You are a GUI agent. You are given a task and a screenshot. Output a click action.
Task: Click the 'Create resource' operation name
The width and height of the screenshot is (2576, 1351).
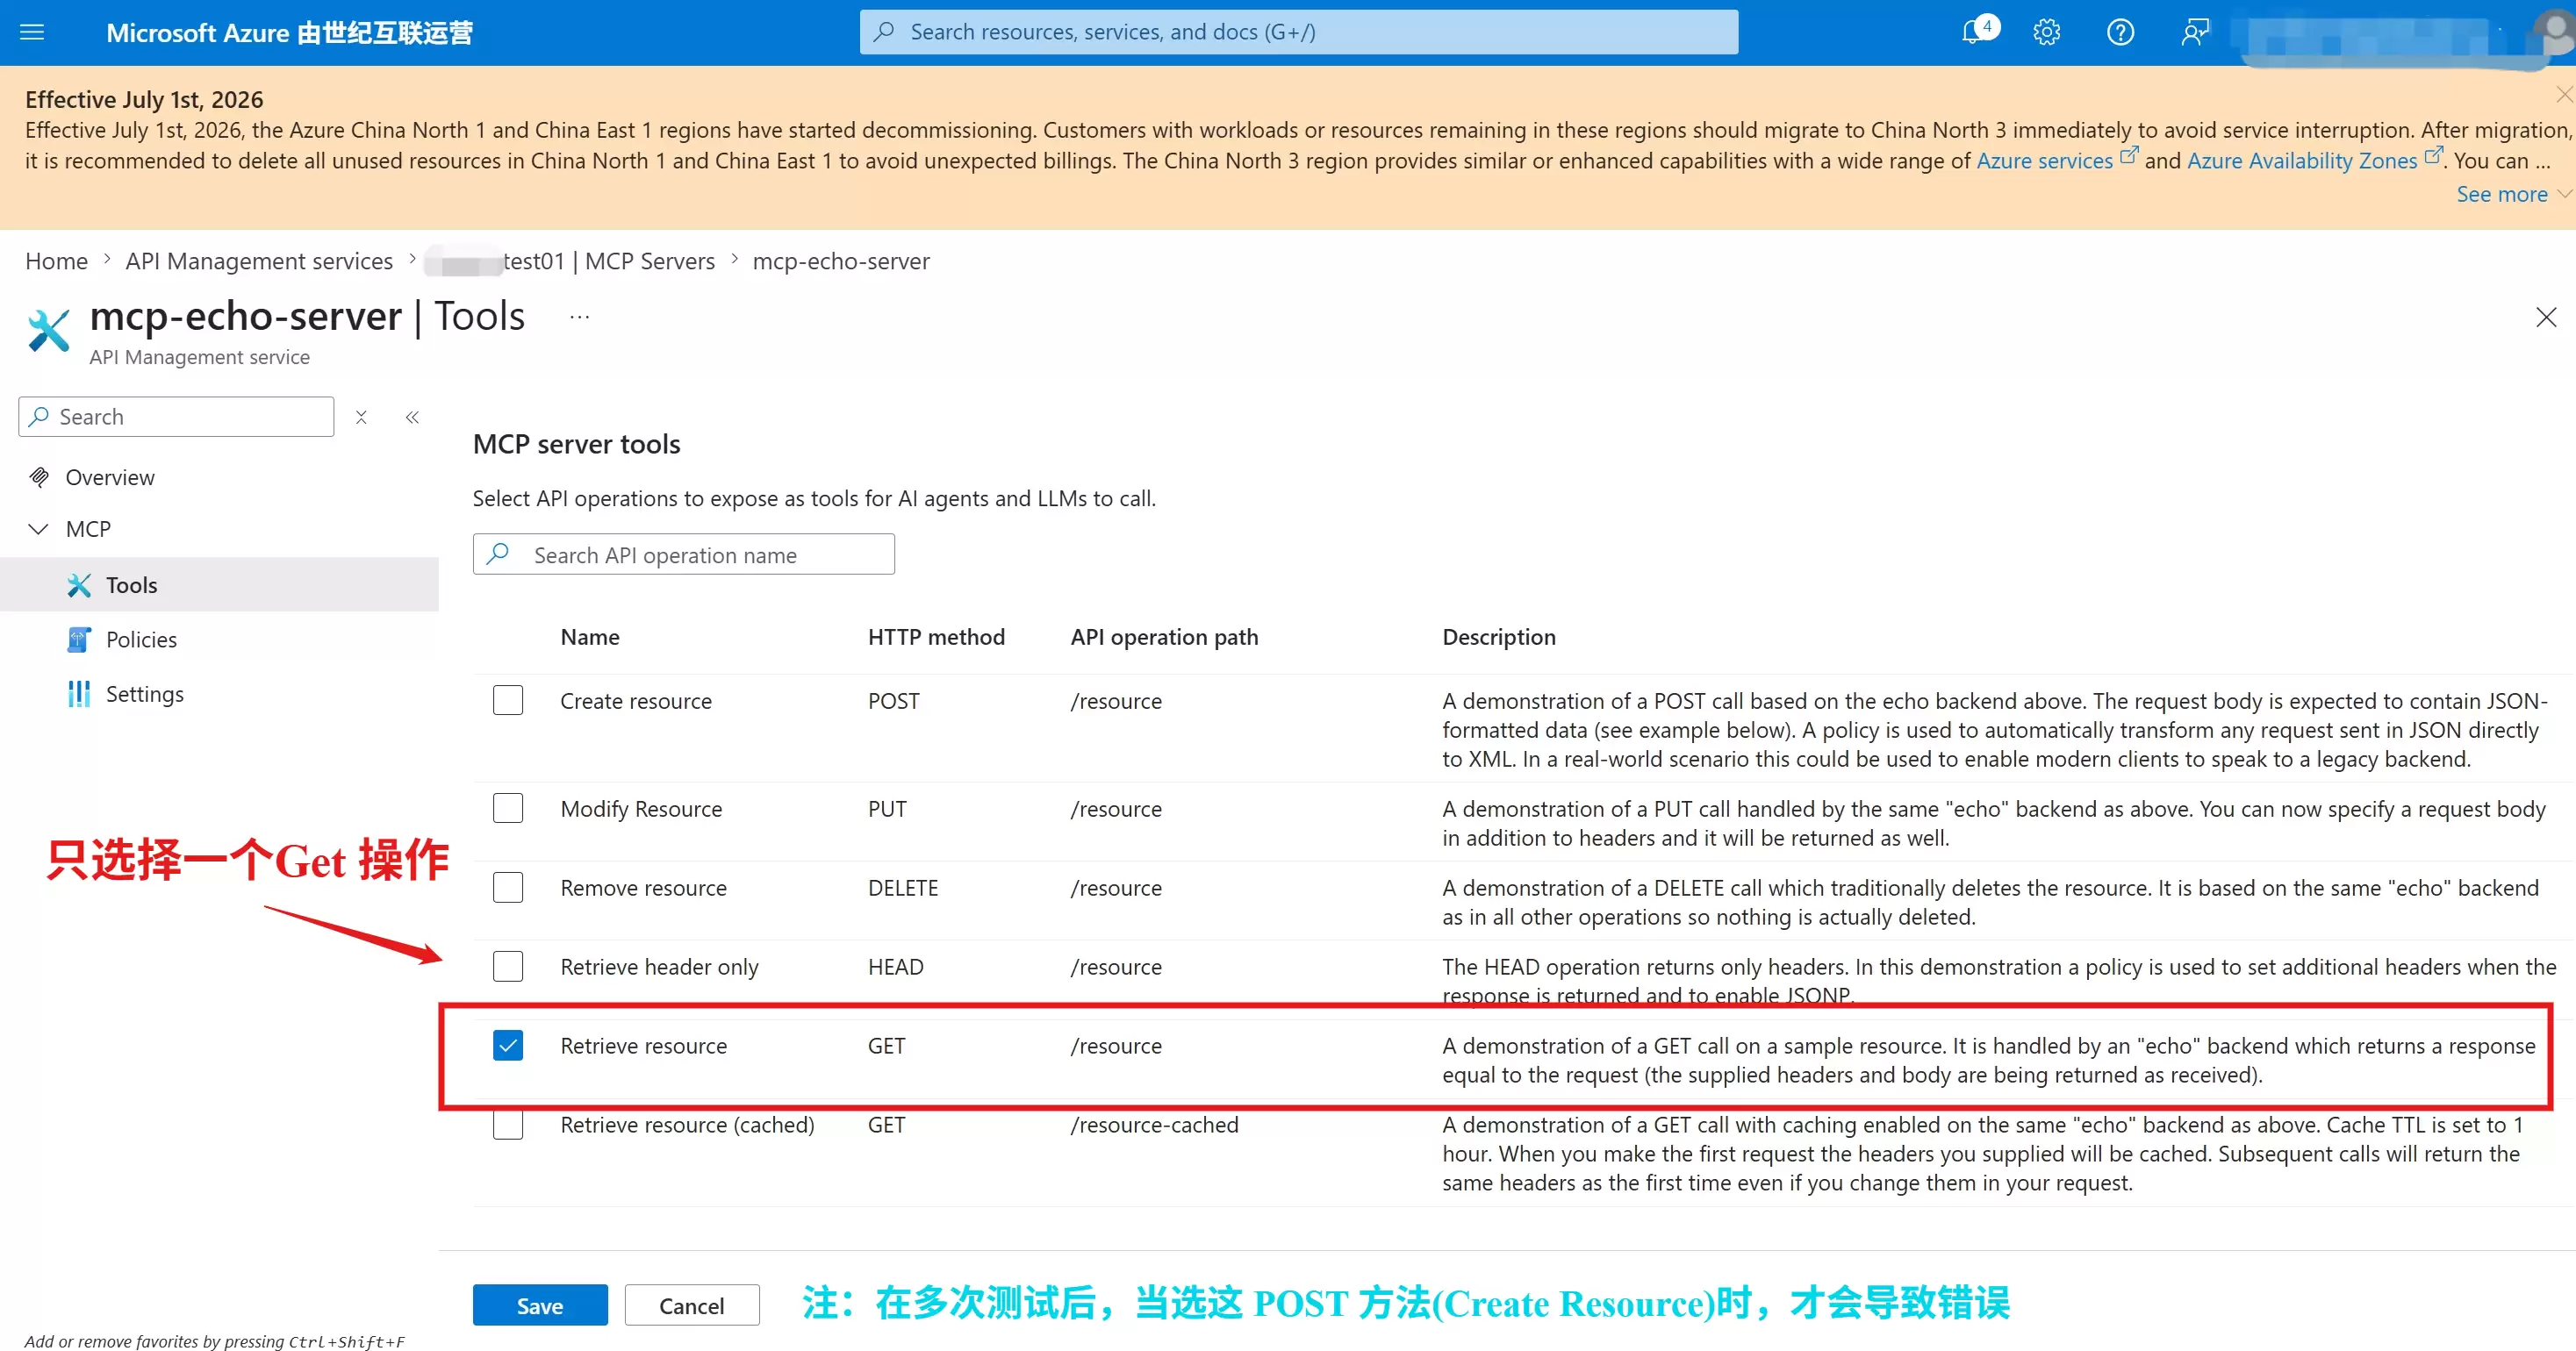coord(636,700)
